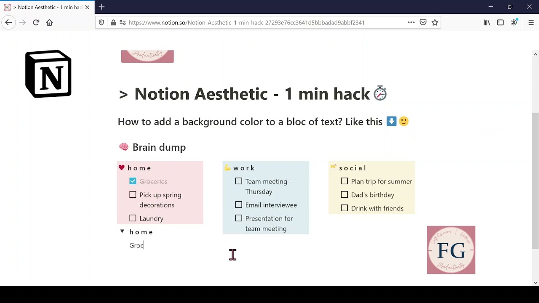Click the Drink with friends text
This screenshot has width=539, height=303.
point(377,208)
